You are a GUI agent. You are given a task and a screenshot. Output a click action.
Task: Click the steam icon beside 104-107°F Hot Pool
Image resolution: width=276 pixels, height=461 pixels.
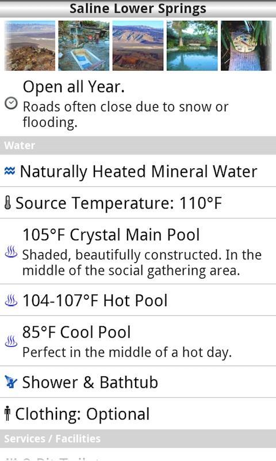point(11,300)
